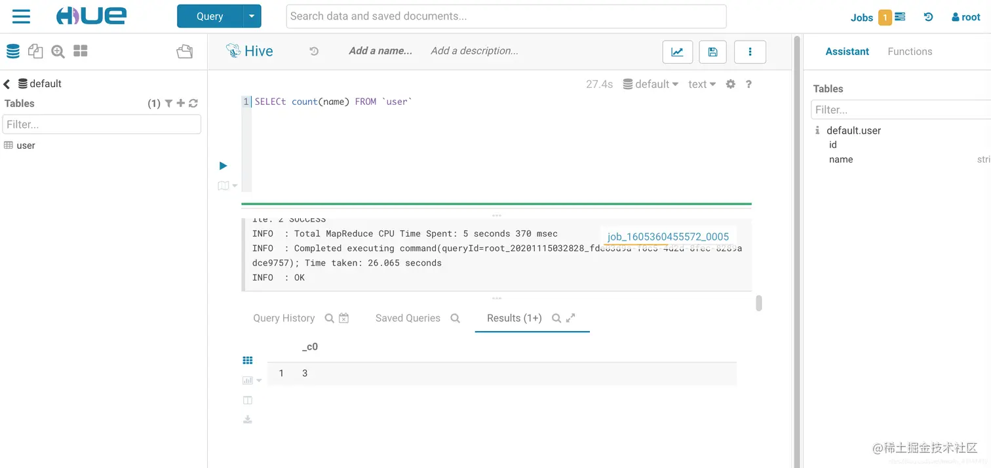
Task: Open the editor more options menu
Action: pyautogui.click(x=750, y=52)
